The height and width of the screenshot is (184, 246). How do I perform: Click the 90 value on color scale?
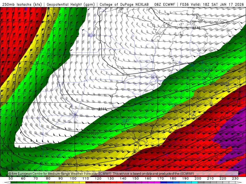point(61,178)
